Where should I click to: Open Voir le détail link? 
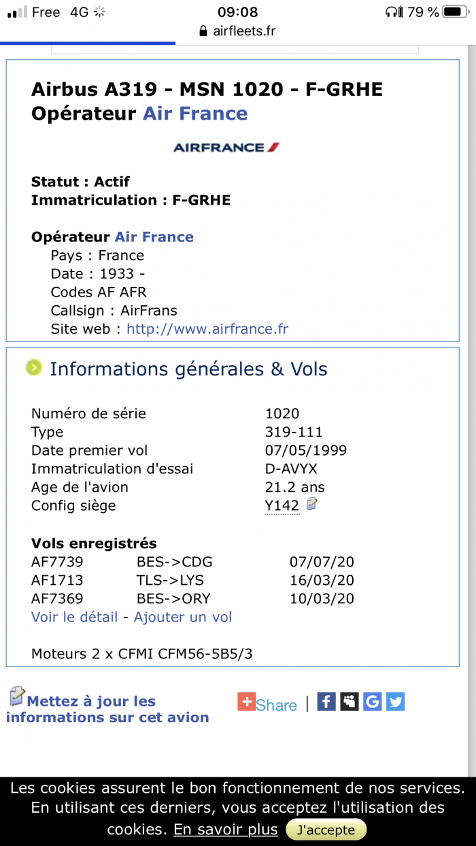click(75, 617)
